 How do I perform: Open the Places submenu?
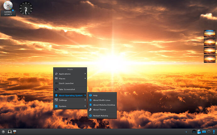(x=70, y=79)
